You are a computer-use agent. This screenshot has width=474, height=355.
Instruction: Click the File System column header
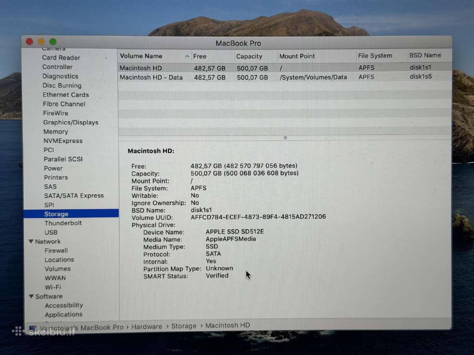click(x=382, y=56)
